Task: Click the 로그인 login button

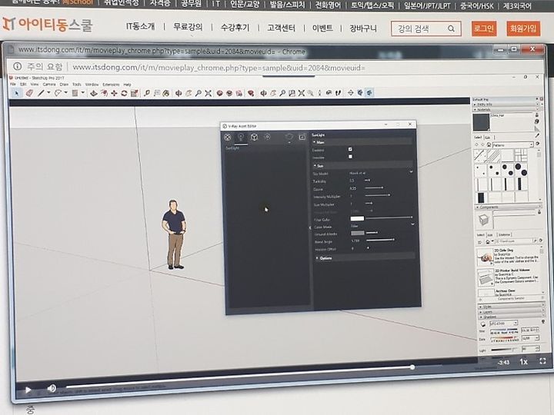Action: tap(484, 28)
